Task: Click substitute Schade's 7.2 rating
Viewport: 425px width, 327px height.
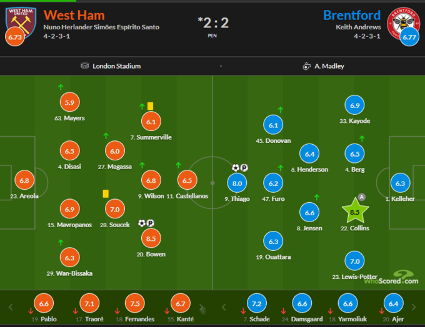Action: (x=257, y=303)
